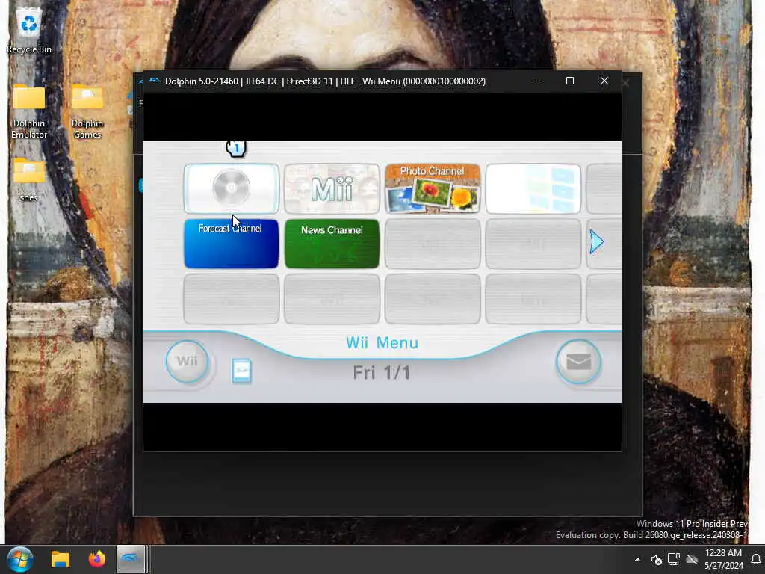Go to next channel page arrow
The height and width of the screenshot is (574, 765).
tap(596, 241)
